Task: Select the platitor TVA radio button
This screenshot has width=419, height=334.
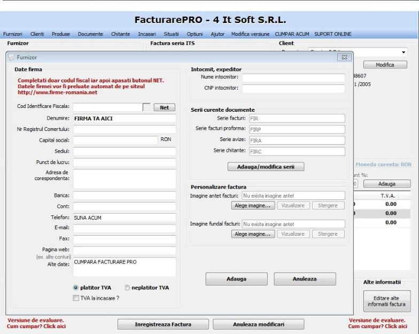Action: pos(76,288)
